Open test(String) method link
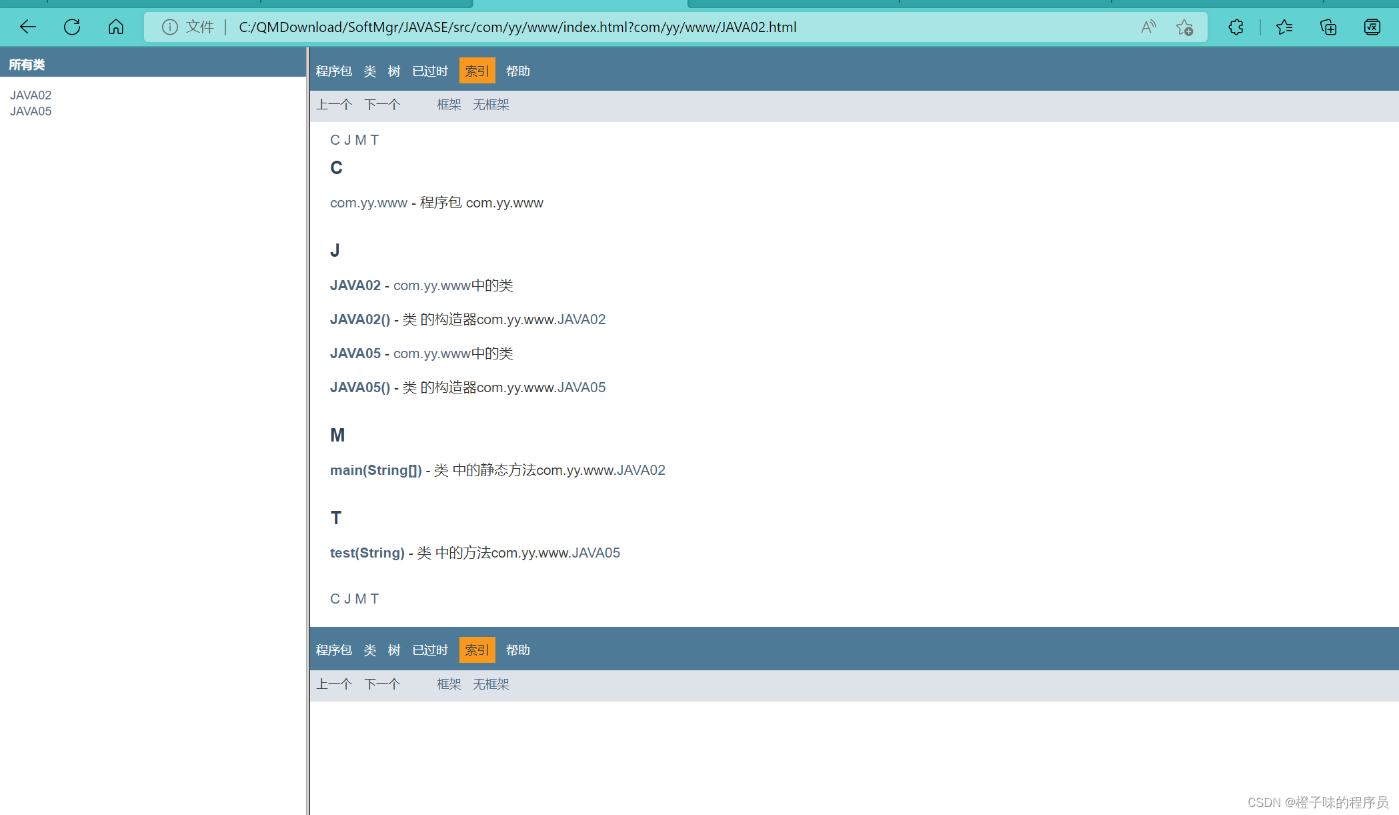1399x815 pixels. pos(367,553)
